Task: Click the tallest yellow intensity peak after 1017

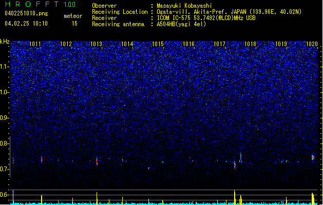Action: tap(235, 197)
